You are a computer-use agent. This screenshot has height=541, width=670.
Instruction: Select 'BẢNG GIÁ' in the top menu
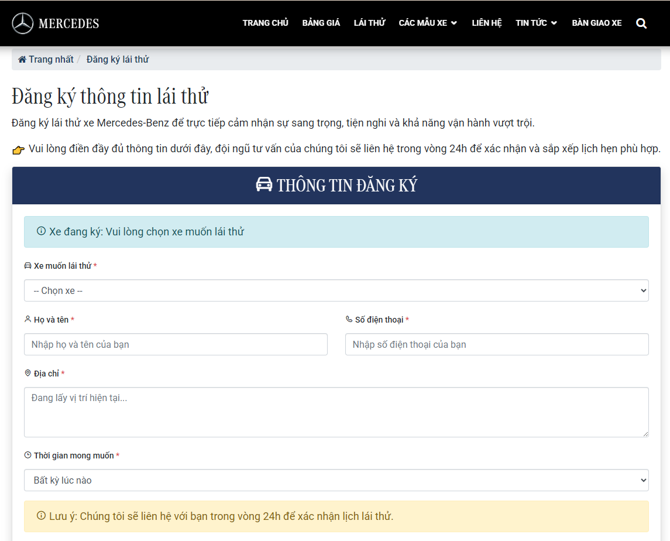(321, 23)
